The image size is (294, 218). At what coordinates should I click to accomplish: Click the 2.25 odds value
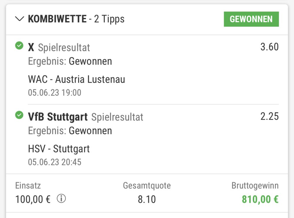[x=269, y=116]
